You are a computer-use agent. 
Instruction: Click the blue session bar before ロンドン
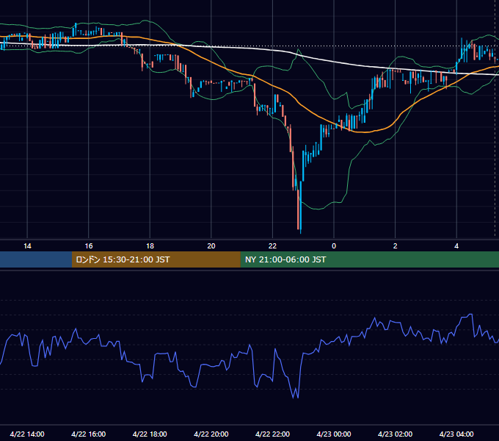[36, 259]
